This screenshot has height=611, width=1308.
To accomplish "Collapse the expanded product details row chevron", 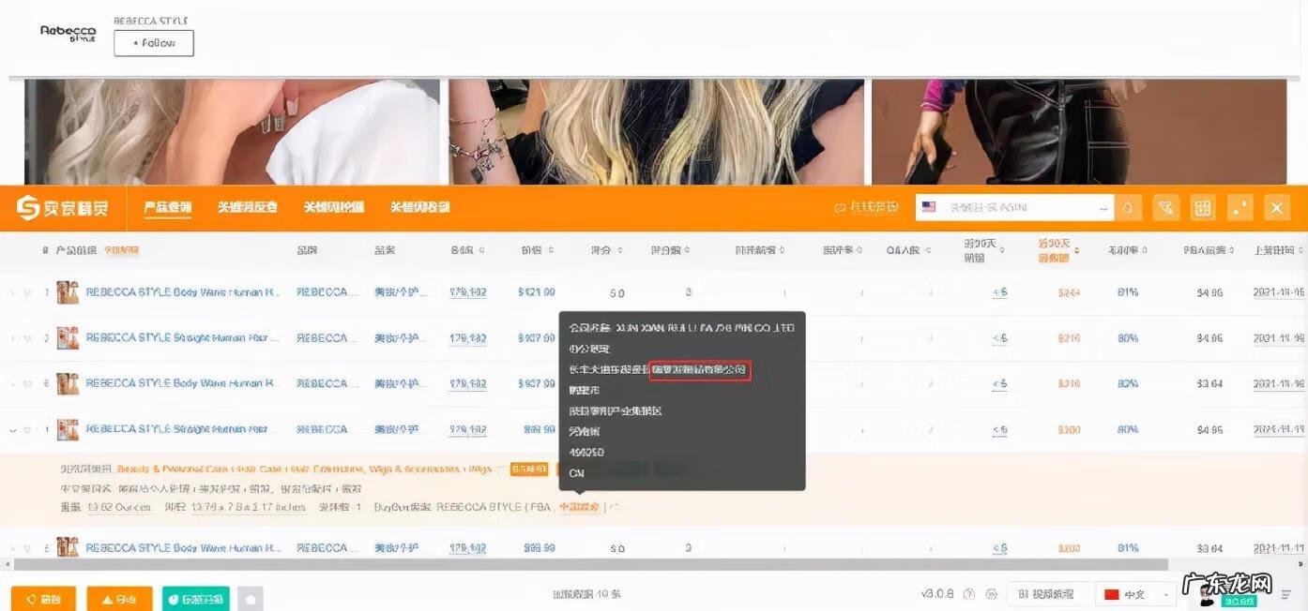I will [12, 428].
